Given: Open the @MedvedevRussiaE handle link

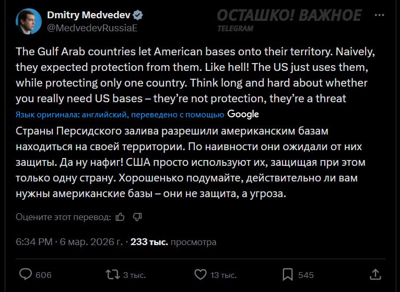Looking at the screenshot, I should (x=92, y=28).
